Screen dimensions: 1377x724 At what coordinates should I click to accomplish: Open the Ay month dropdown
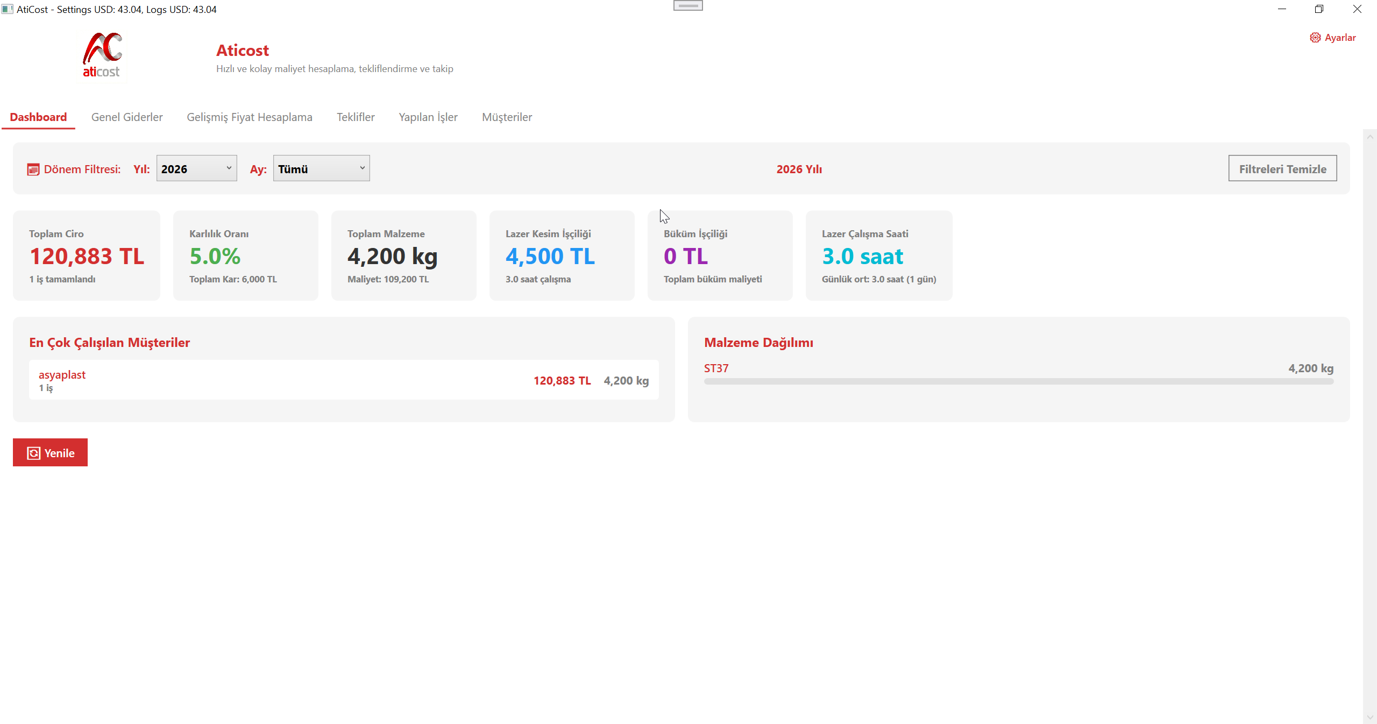coord(321,168)
